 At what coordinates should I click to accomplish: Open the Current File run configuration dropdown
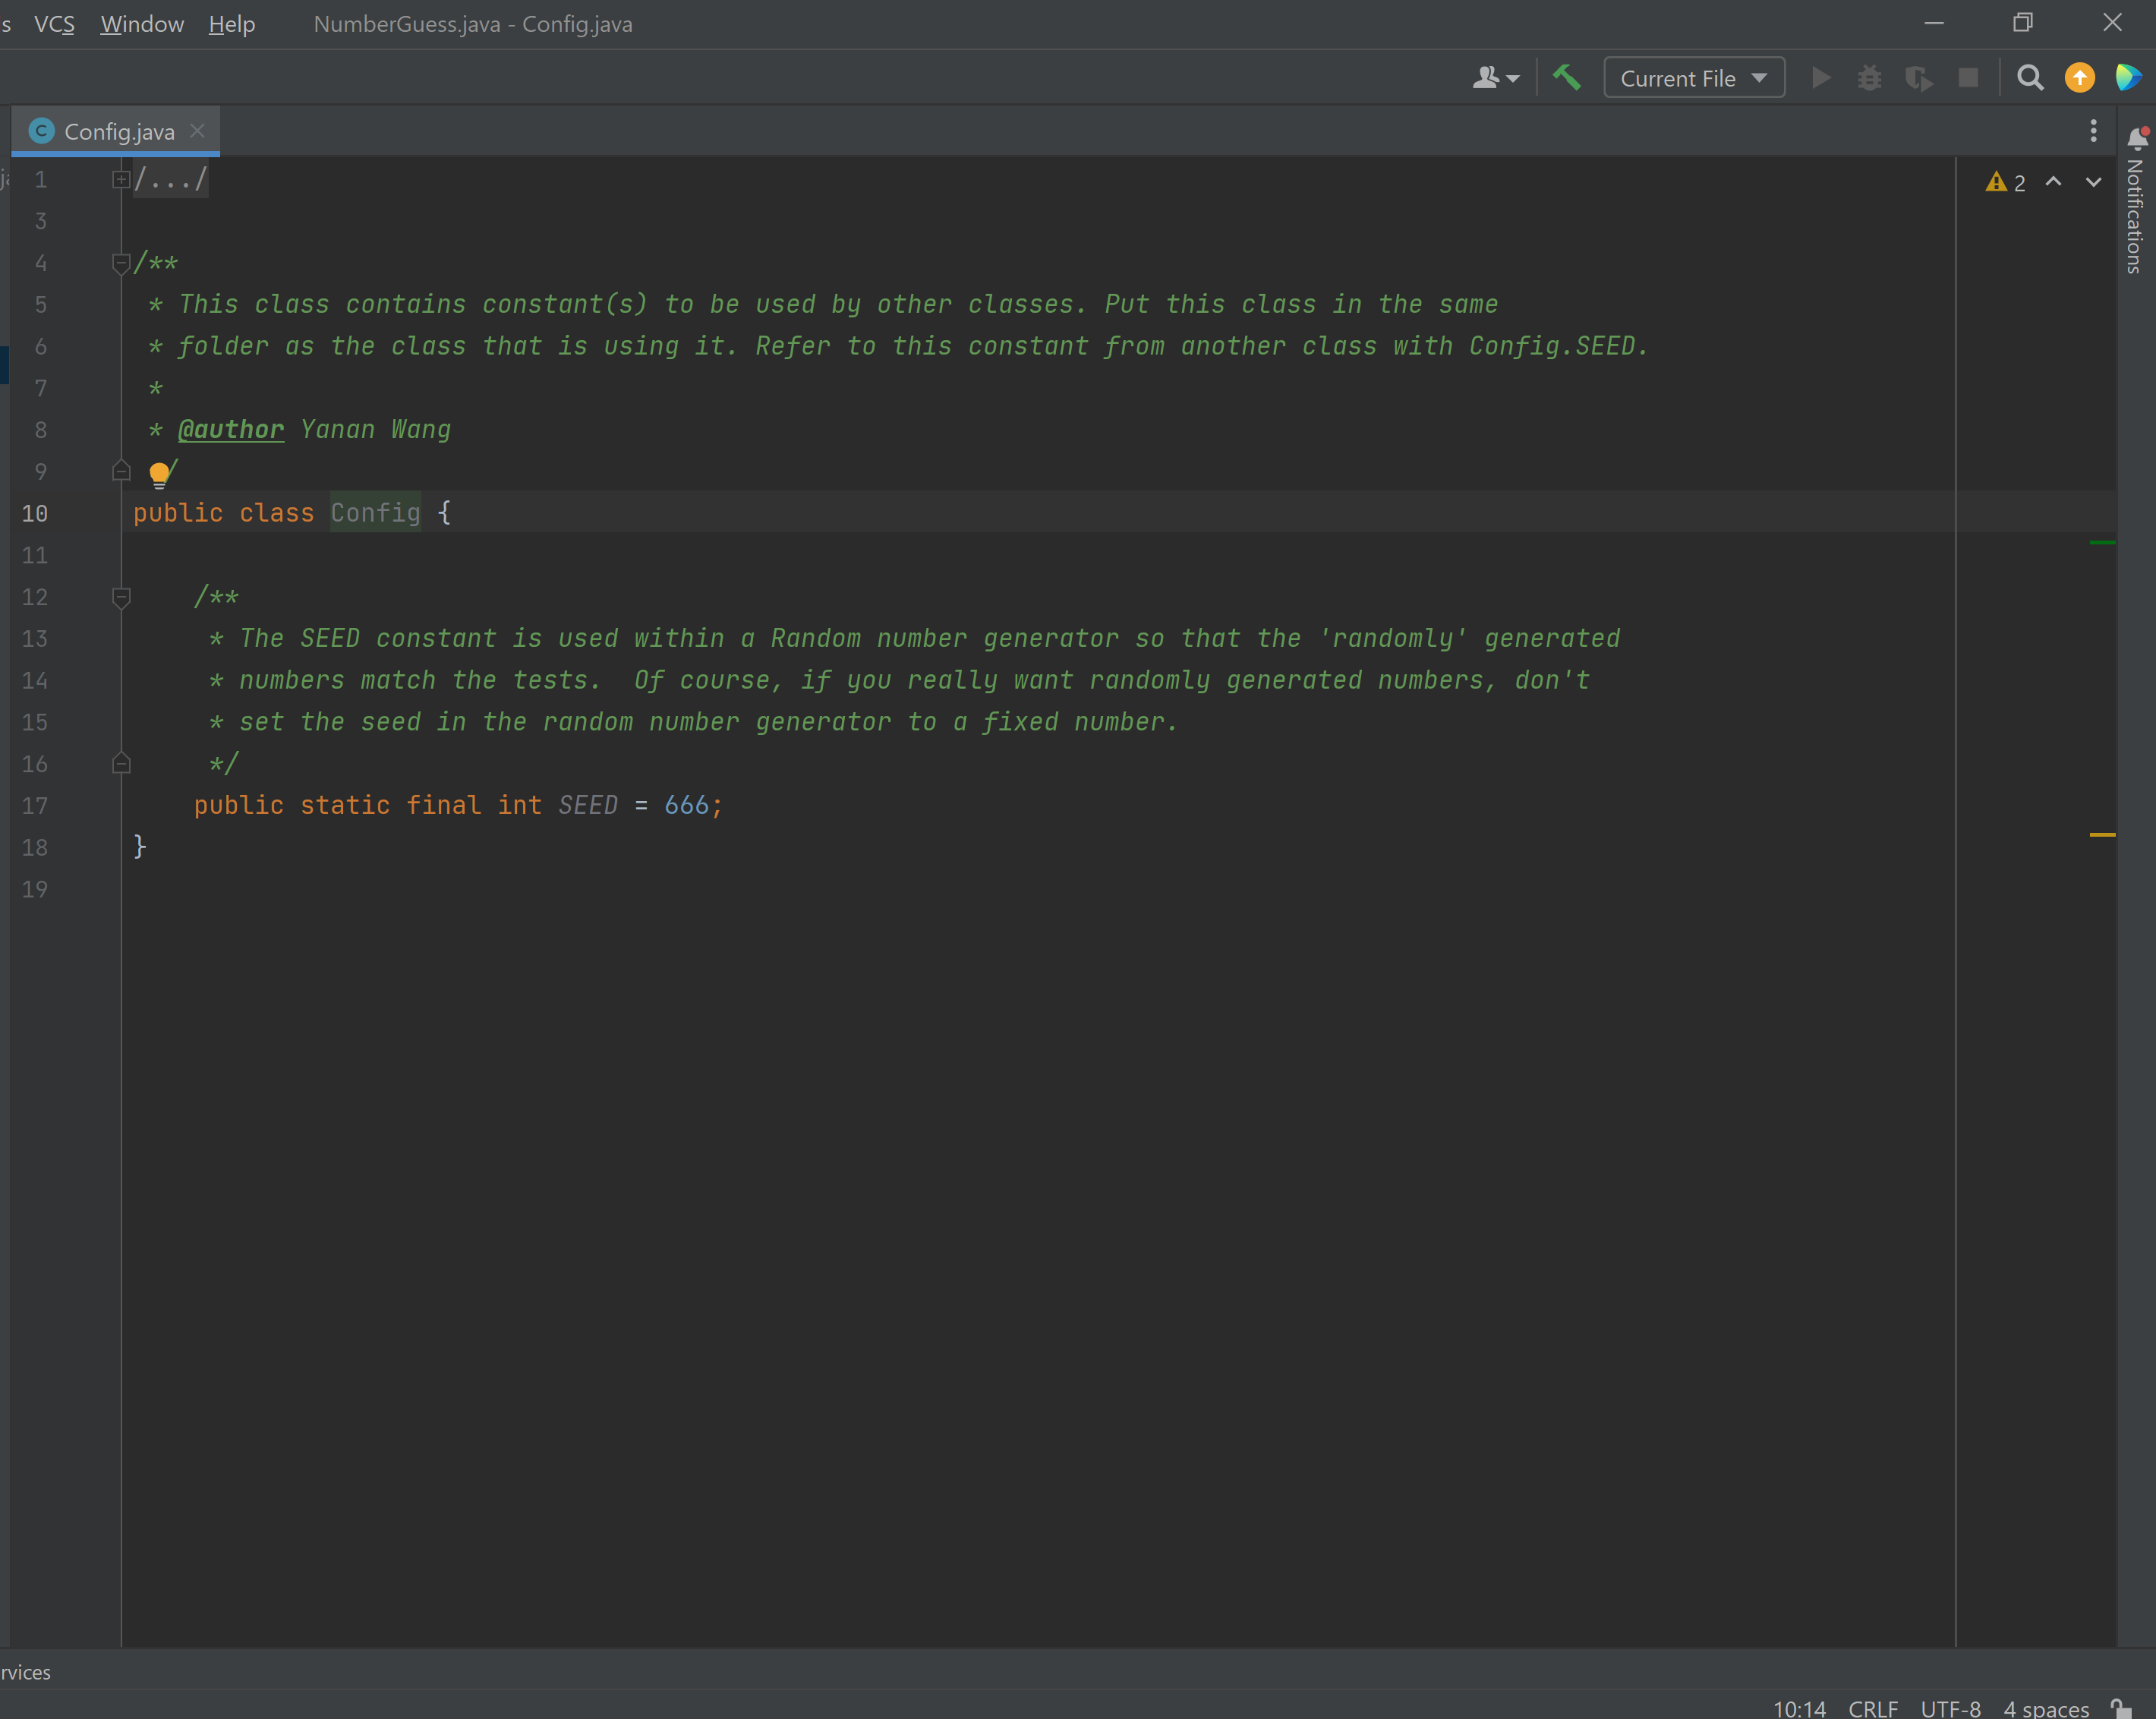coord(1693,78)
